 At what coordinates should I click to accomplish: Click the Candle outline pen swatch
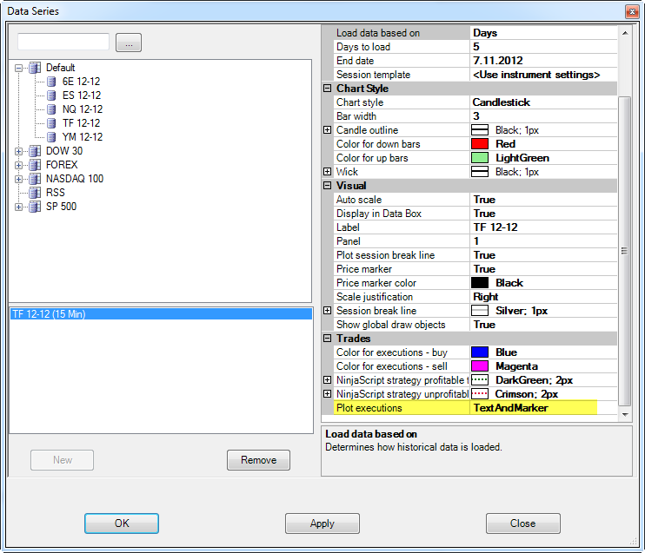480,130
